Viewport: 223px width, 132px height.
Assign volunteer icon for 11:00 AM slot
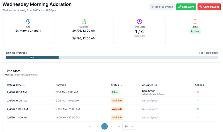coord(198,118)
